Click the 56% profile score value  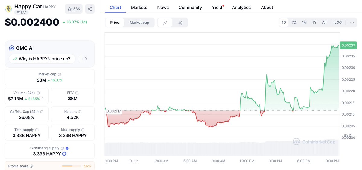[87, 166]
